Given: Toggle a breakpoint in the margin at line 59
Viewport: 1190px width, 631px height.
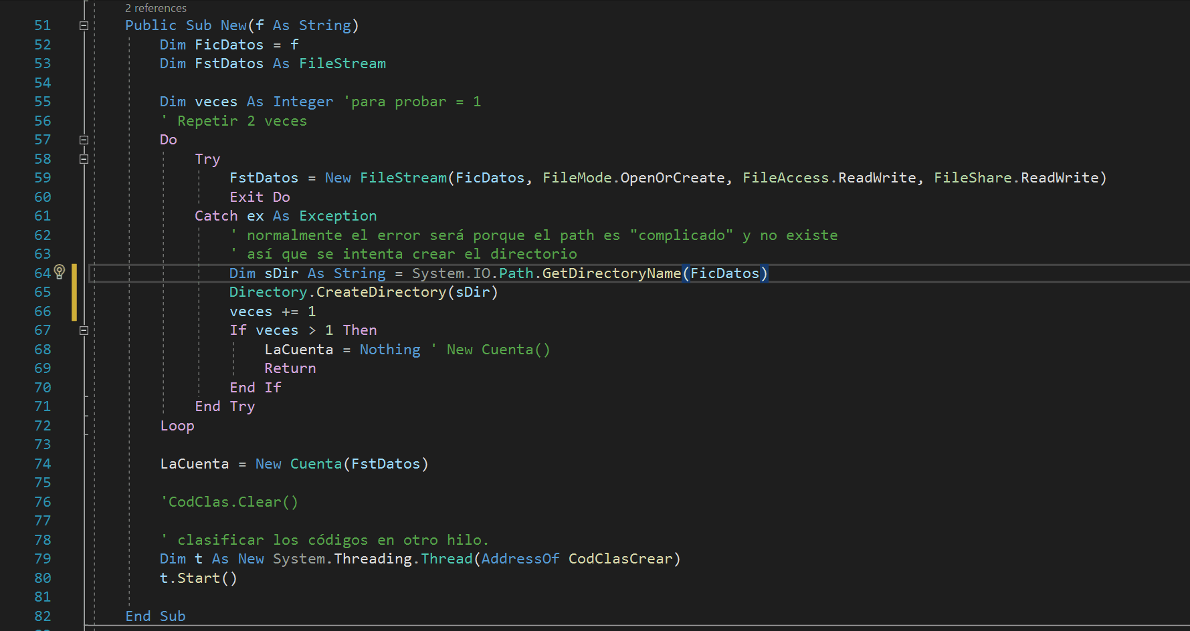Looking at the screenshot, I should click(13, 177).
